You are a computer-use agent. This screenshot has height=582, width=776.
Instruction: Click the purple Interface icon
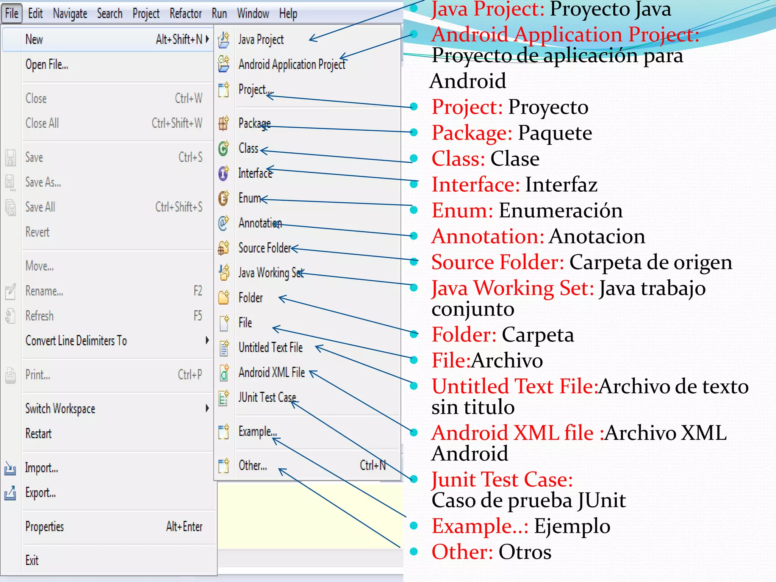tap(224, 173)
